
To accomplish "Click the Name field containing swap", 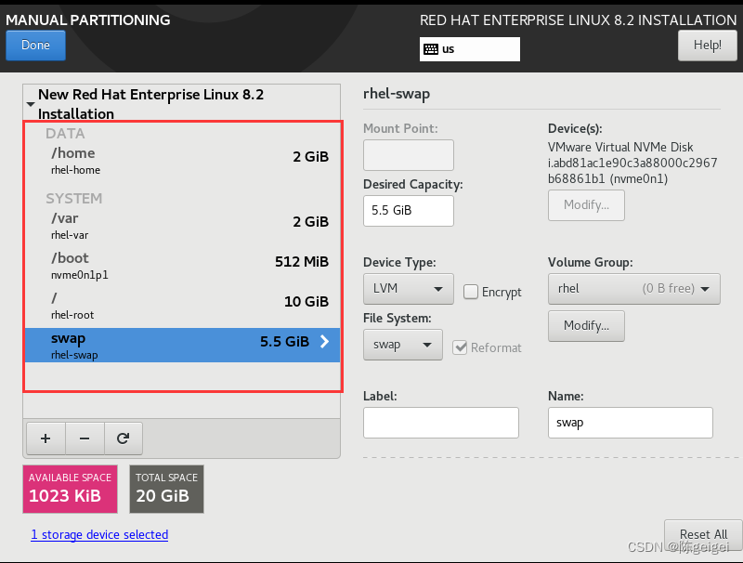I will pos(631,422).
